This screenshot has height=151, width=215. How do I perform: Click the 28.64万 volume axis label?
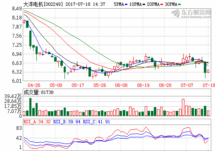pos(13,101)
